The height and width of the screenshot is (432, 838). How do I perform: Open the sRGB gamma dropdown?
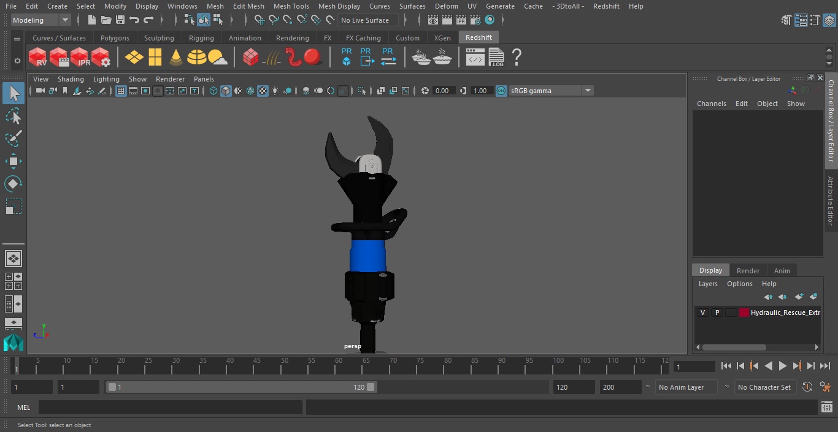[x=550, y=91]
